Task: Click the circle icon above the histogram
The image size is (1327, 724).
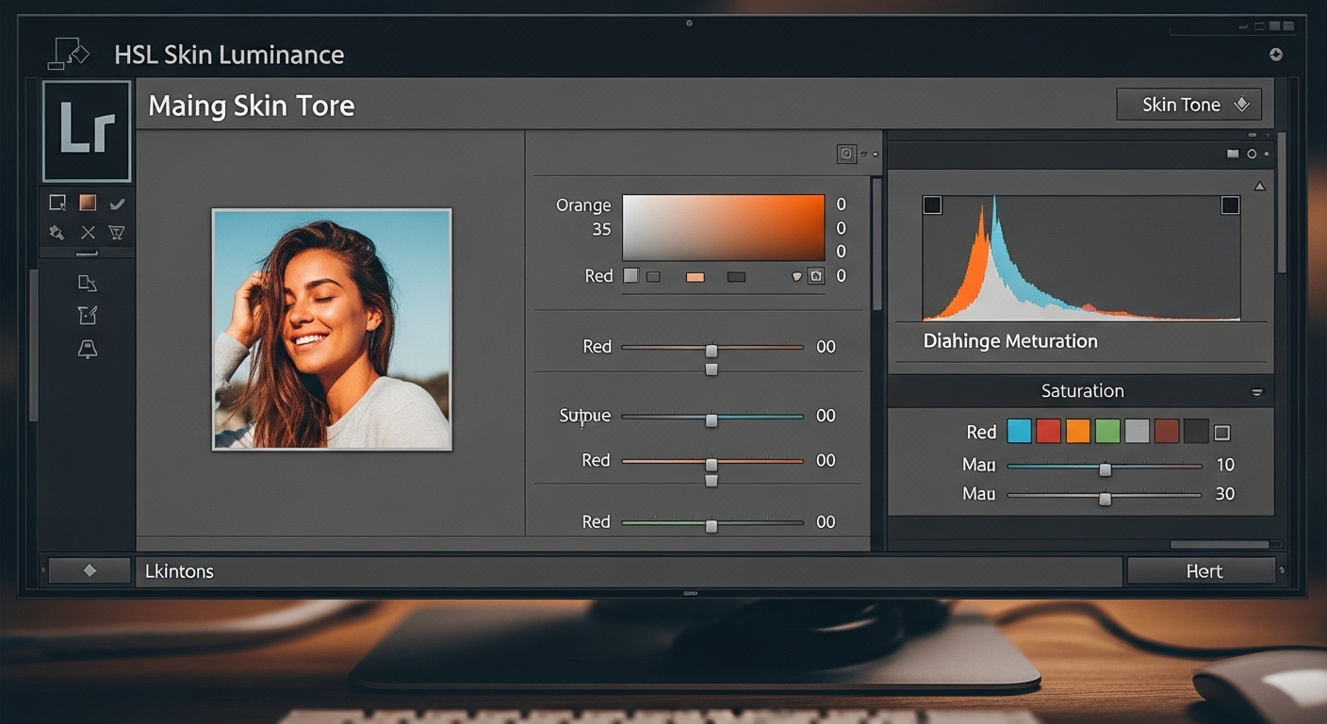Action: (1252, 154)
